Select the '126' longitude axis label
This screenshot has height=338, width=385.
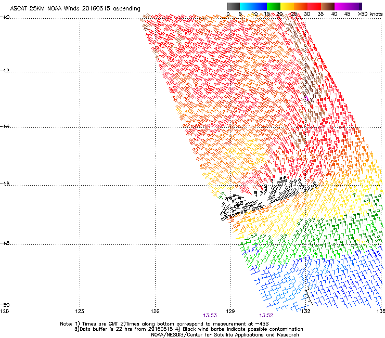[155, 311]
